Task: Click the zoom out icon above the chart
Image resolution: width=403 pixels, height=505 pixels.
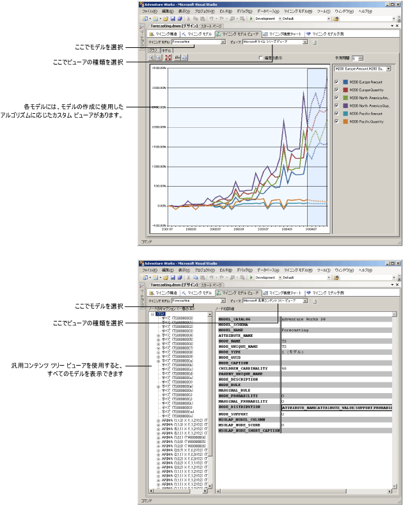Action: (159, 57)
